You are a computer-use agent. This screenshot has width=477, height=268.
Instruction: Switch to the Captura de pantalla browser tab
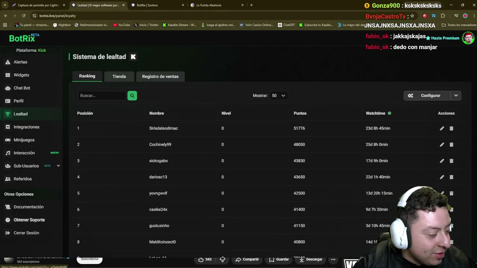[x=38, y=5]
